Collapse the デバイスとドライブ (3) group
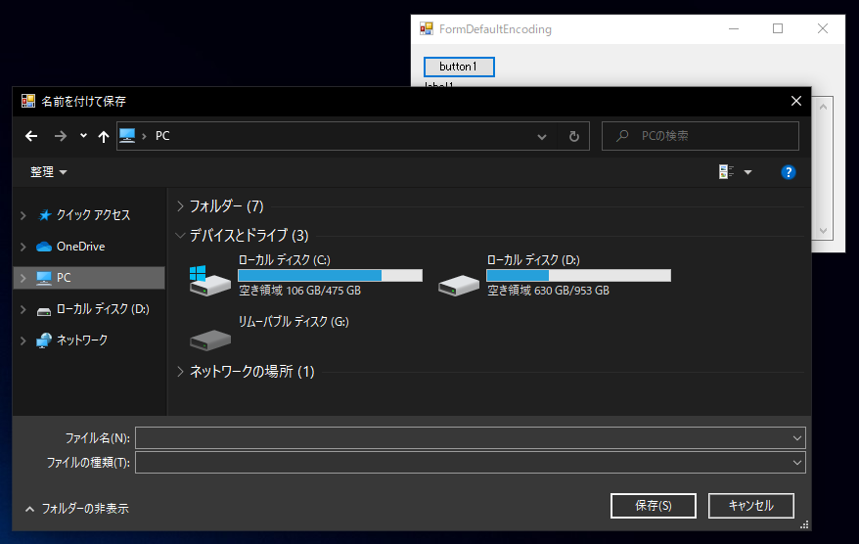Screen dimensions: 859x544 tap(180, 236)
